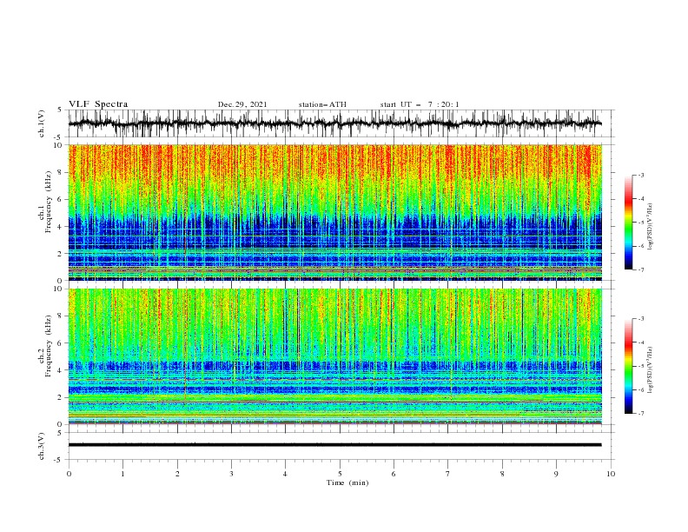
Task: Click the "-5" tick on ch.3(V) axis
Action: click(x=59, y=460)
